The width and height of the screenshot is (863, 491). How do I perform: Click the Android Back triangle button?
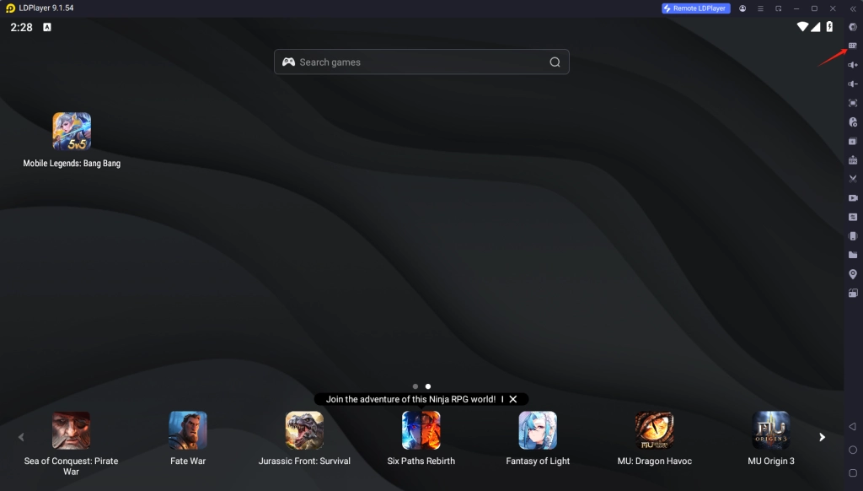coord(853,427)
